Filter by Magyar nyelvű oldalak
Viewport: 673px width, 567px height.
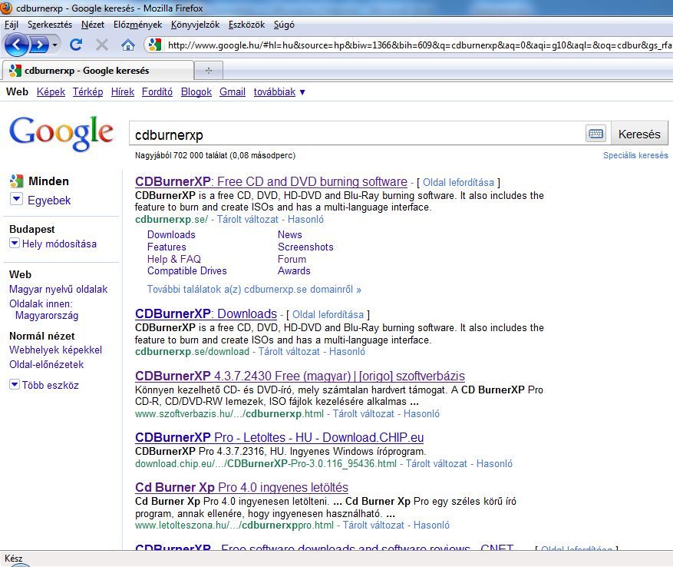click(58, 290)
